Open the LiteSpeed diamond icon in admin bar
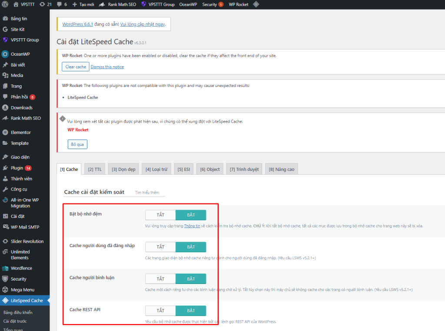The image size is (445, 331). (256, 4)
